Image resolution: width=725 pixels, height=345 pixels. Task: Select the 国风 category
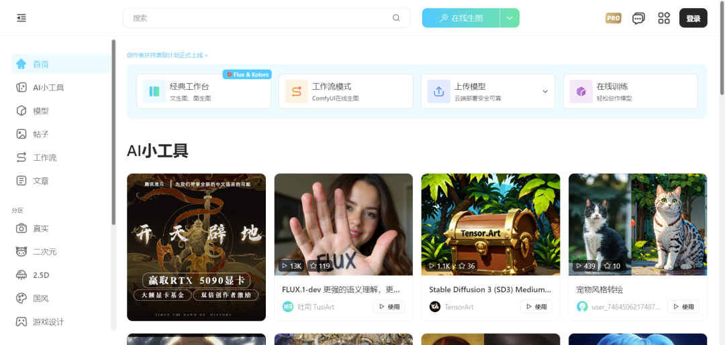pyautogui.click(x=61, y=298)
